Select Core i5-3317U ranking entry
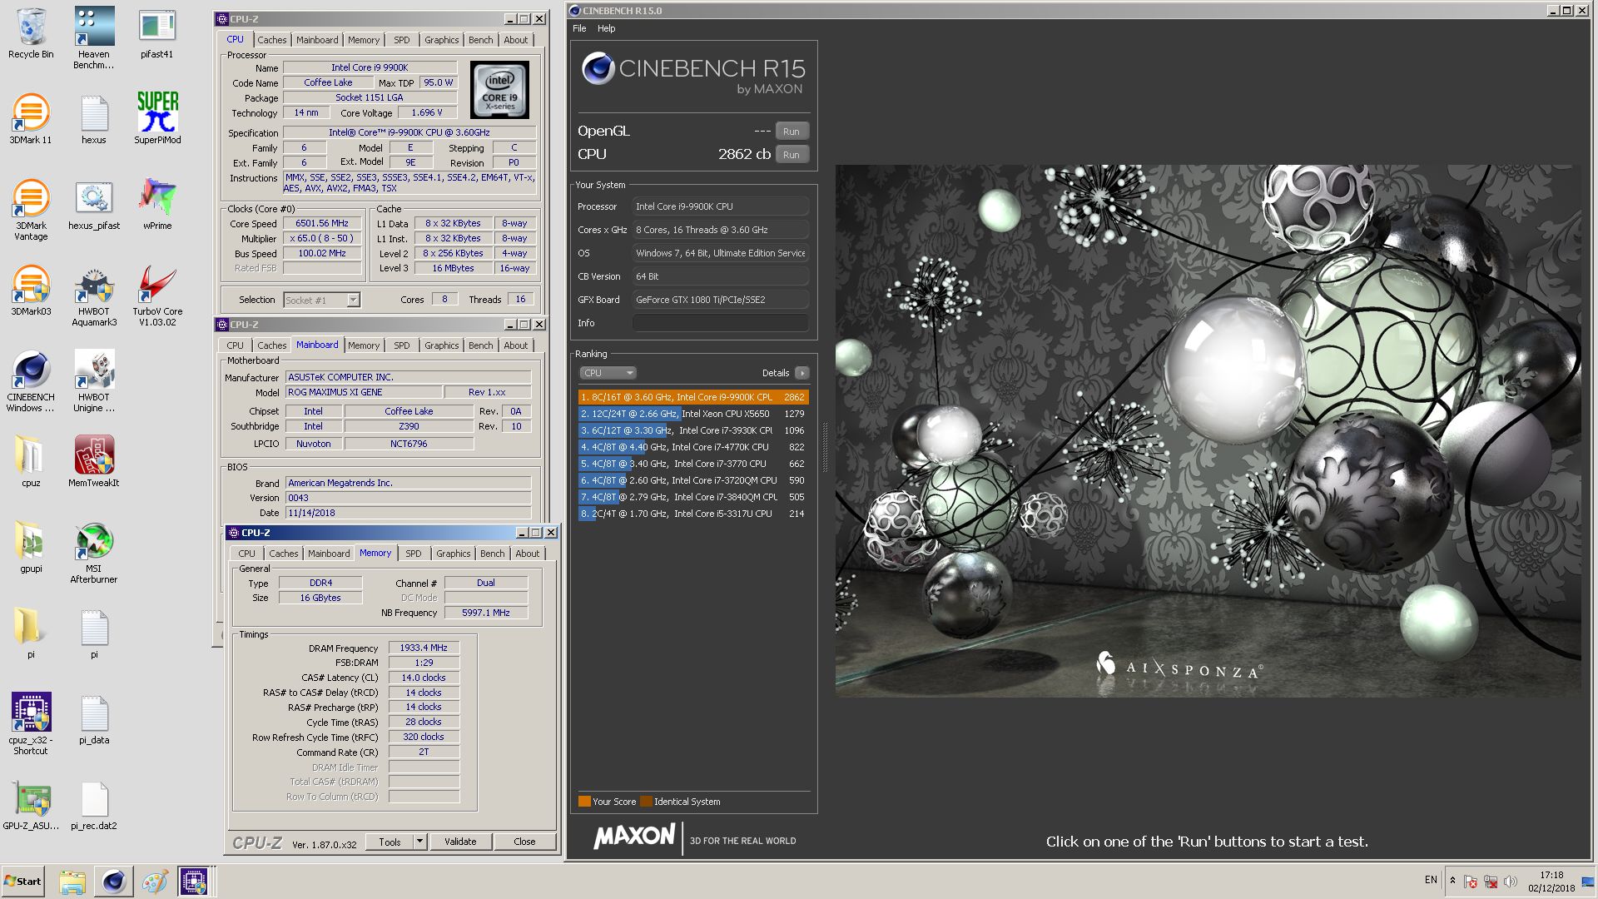 [x=692, y=514]
